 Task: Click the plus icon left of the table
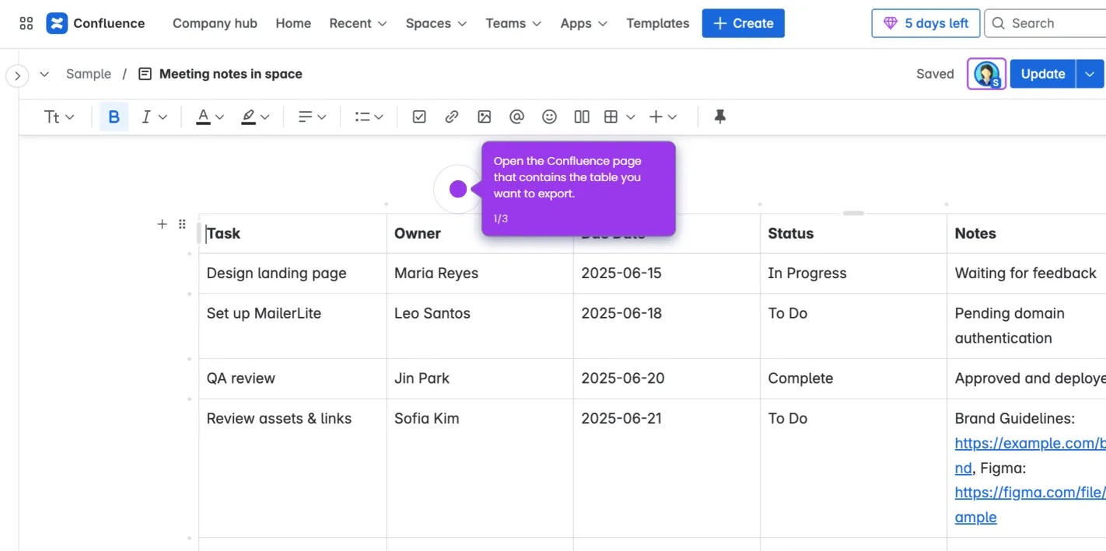162,224
